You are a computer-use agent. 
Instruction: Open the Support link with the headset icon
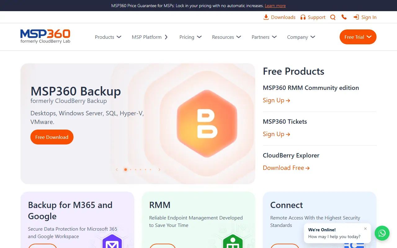tap(313, 17)
